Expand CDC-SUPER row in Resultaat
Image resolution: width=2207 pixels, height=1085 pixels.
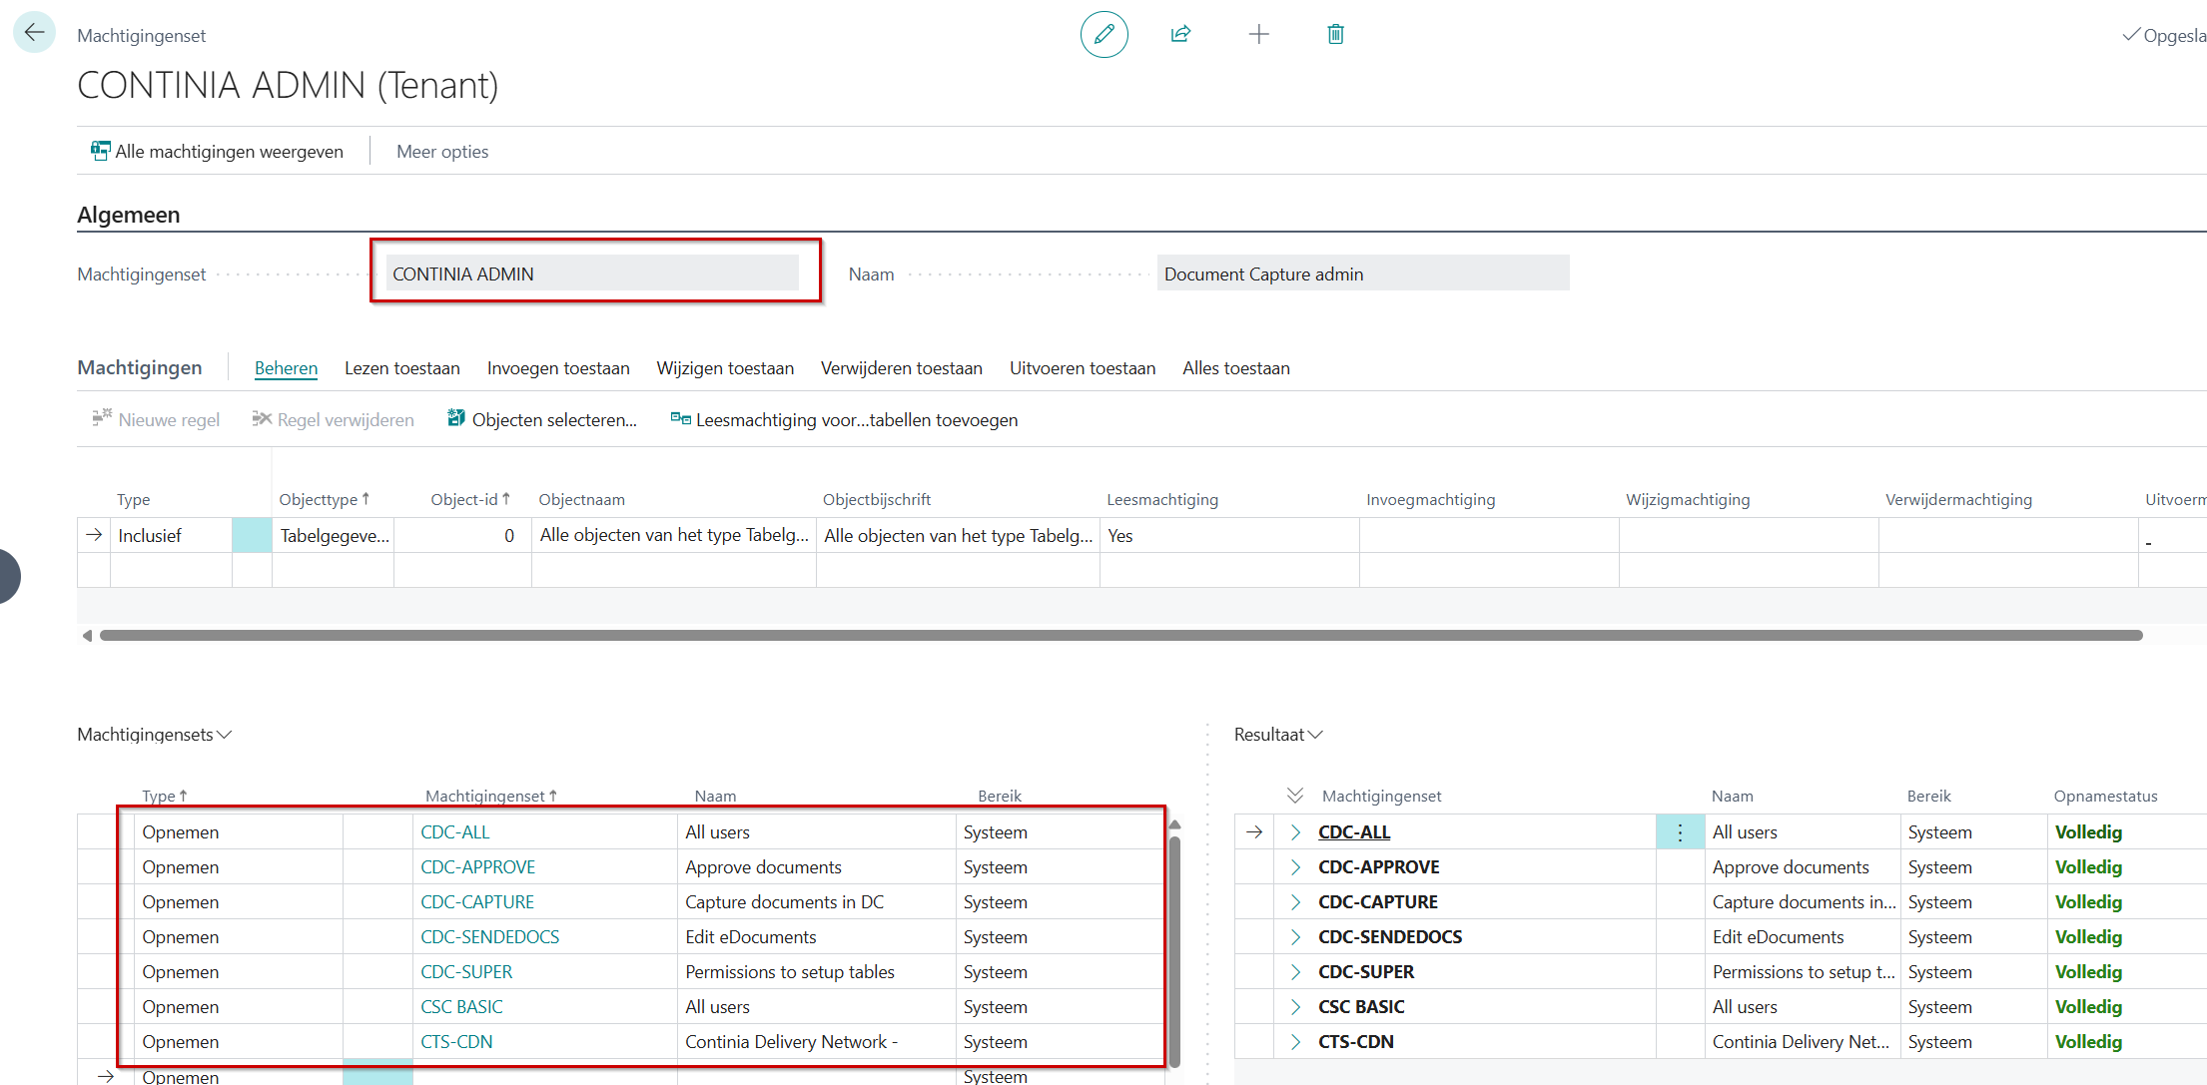click(x=1295, y=971)
